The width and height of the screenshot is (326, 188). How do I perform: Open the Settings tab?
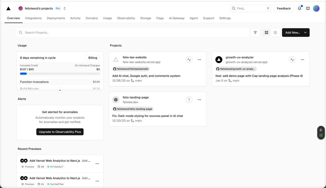pos(225,18)
